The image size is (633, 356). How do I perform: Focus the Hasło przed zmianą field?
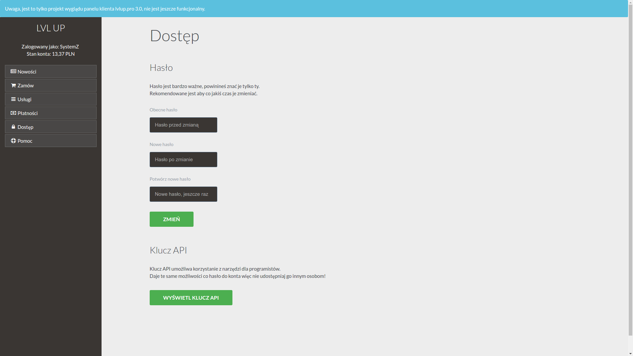click(183, 125)
